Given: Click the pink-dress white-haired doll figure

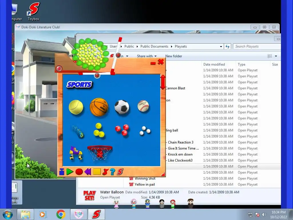Looking at the screenshot, I should click(116, 204).
